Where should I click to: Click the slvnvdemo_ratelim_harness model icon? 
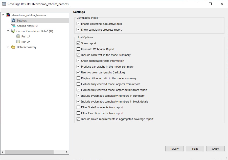tap(8, 15)
